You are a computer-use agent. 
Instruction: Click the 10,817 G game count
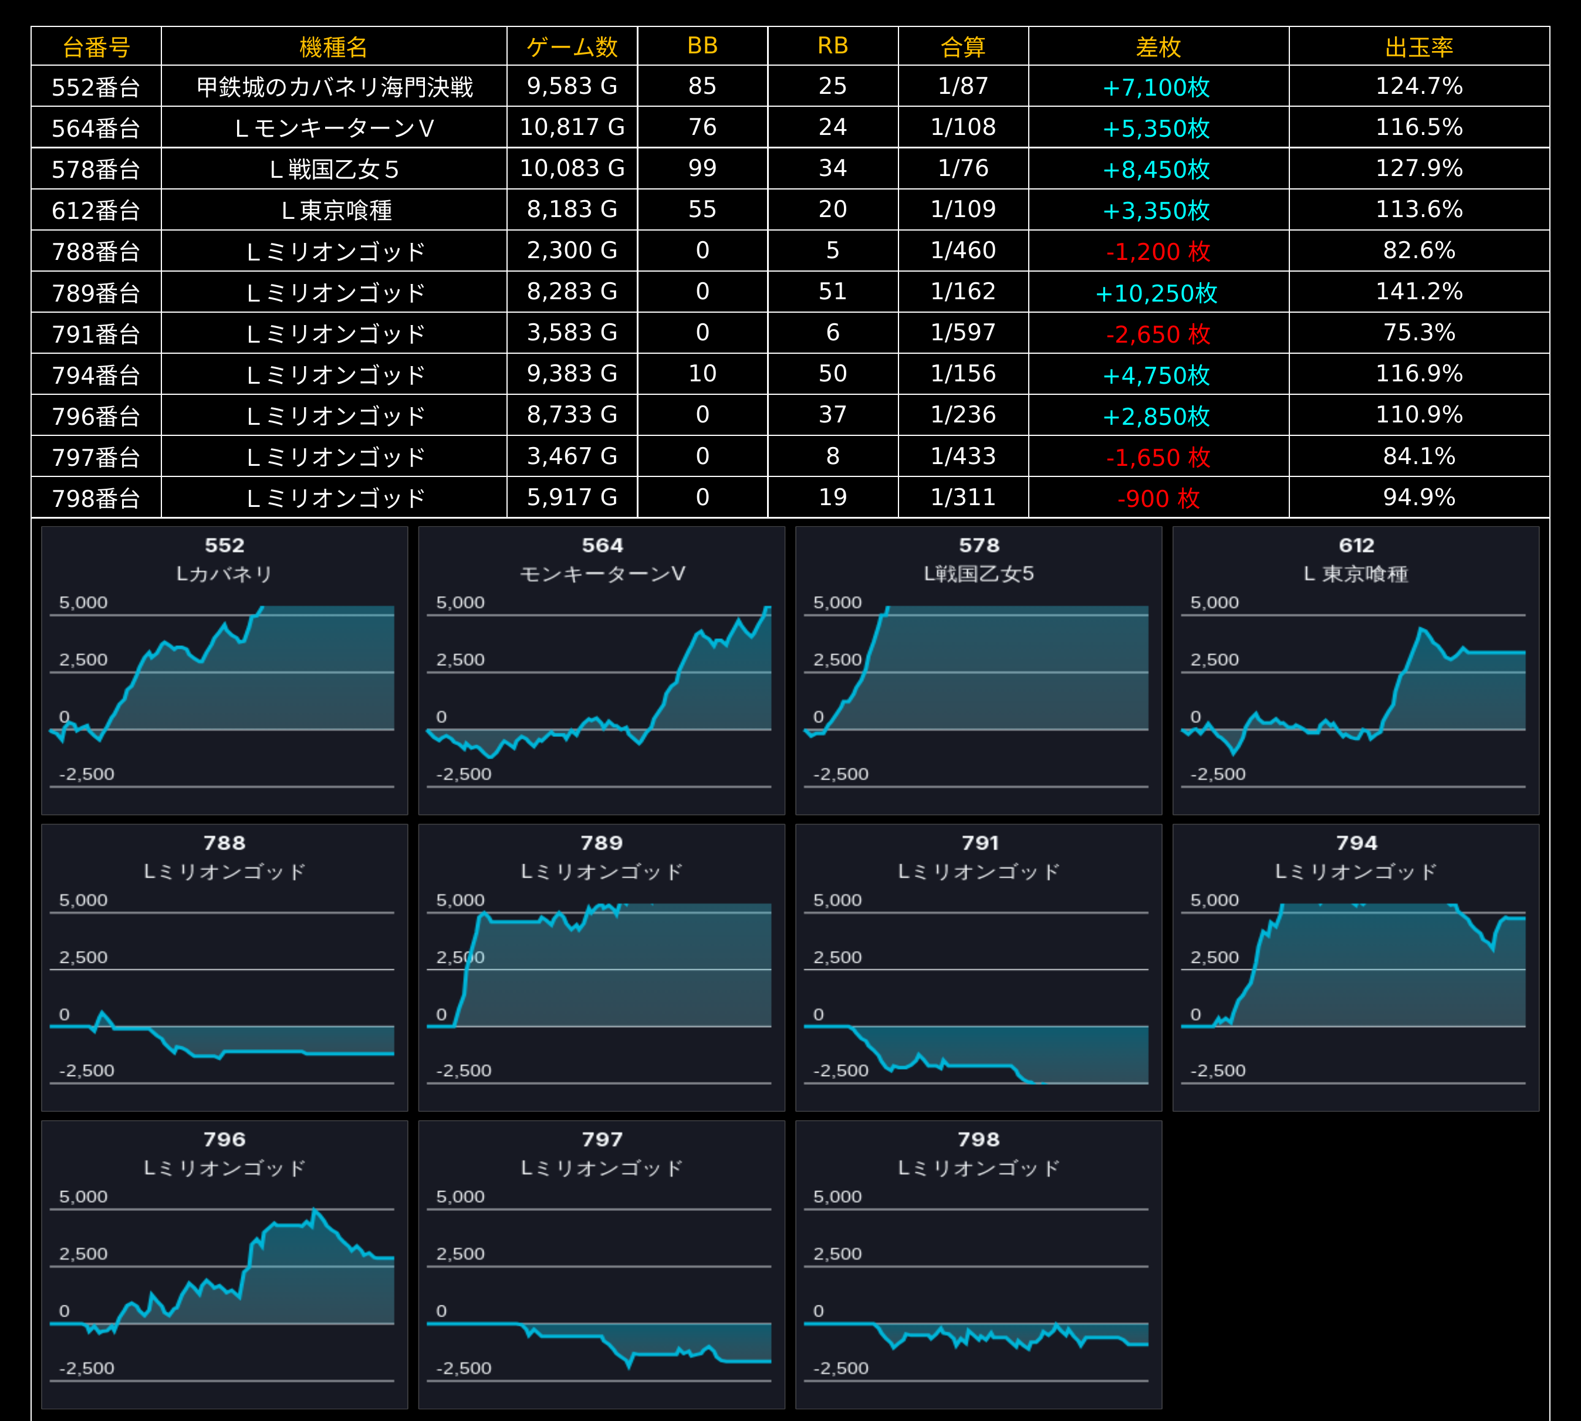pyautogui.click(x=572, y=127)
